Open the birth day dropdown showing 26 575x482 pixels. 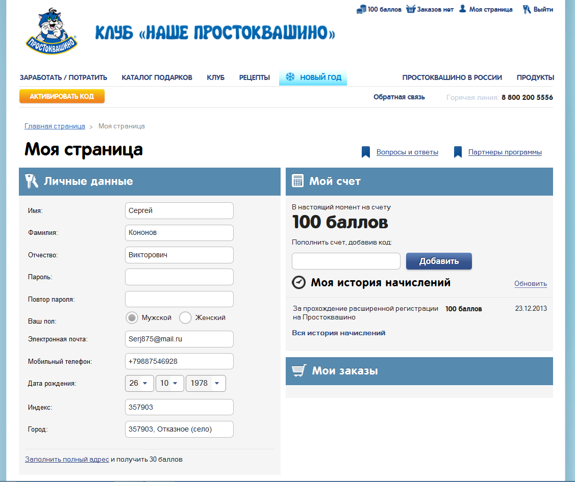139,384
